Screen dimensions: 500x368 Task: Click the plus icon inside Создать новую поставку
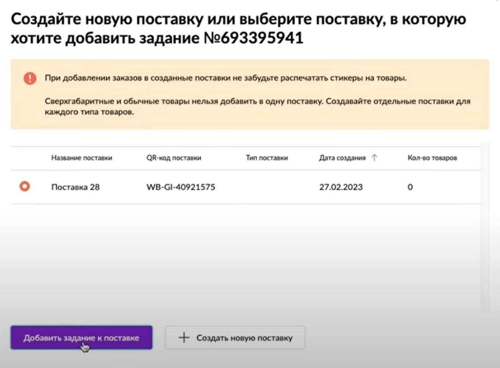pyautogui.click(x=183, y=337)
